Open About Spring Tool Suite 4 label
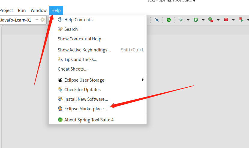 click(89, 120)
